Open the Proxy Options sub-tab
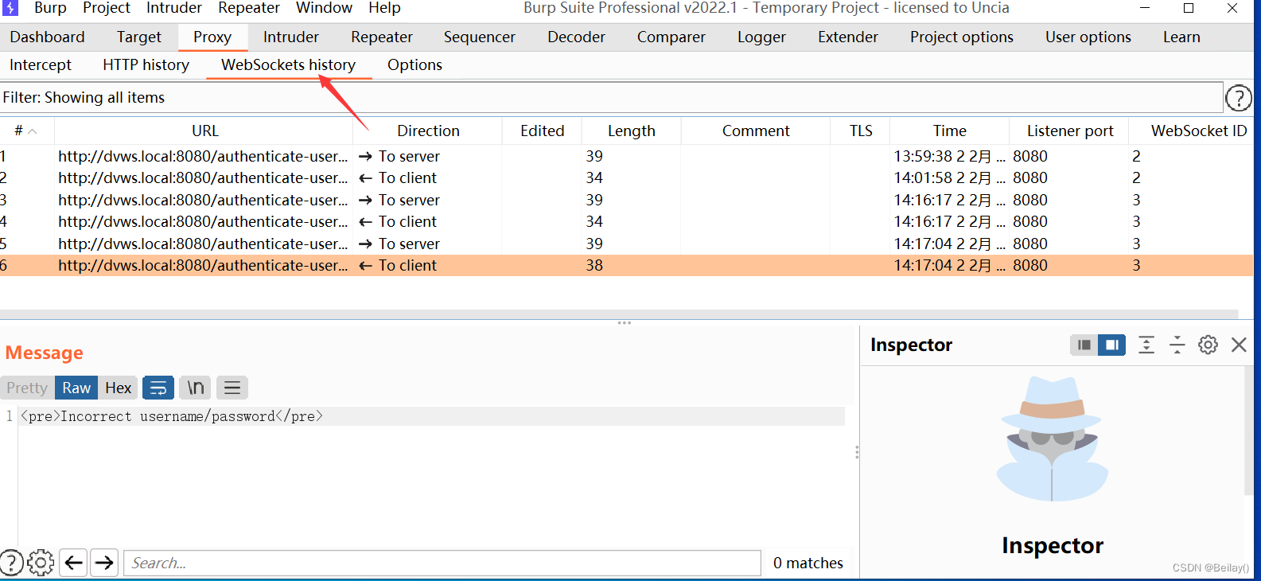The width and height of the screenshot is (1261, 581). pos(414,65)
